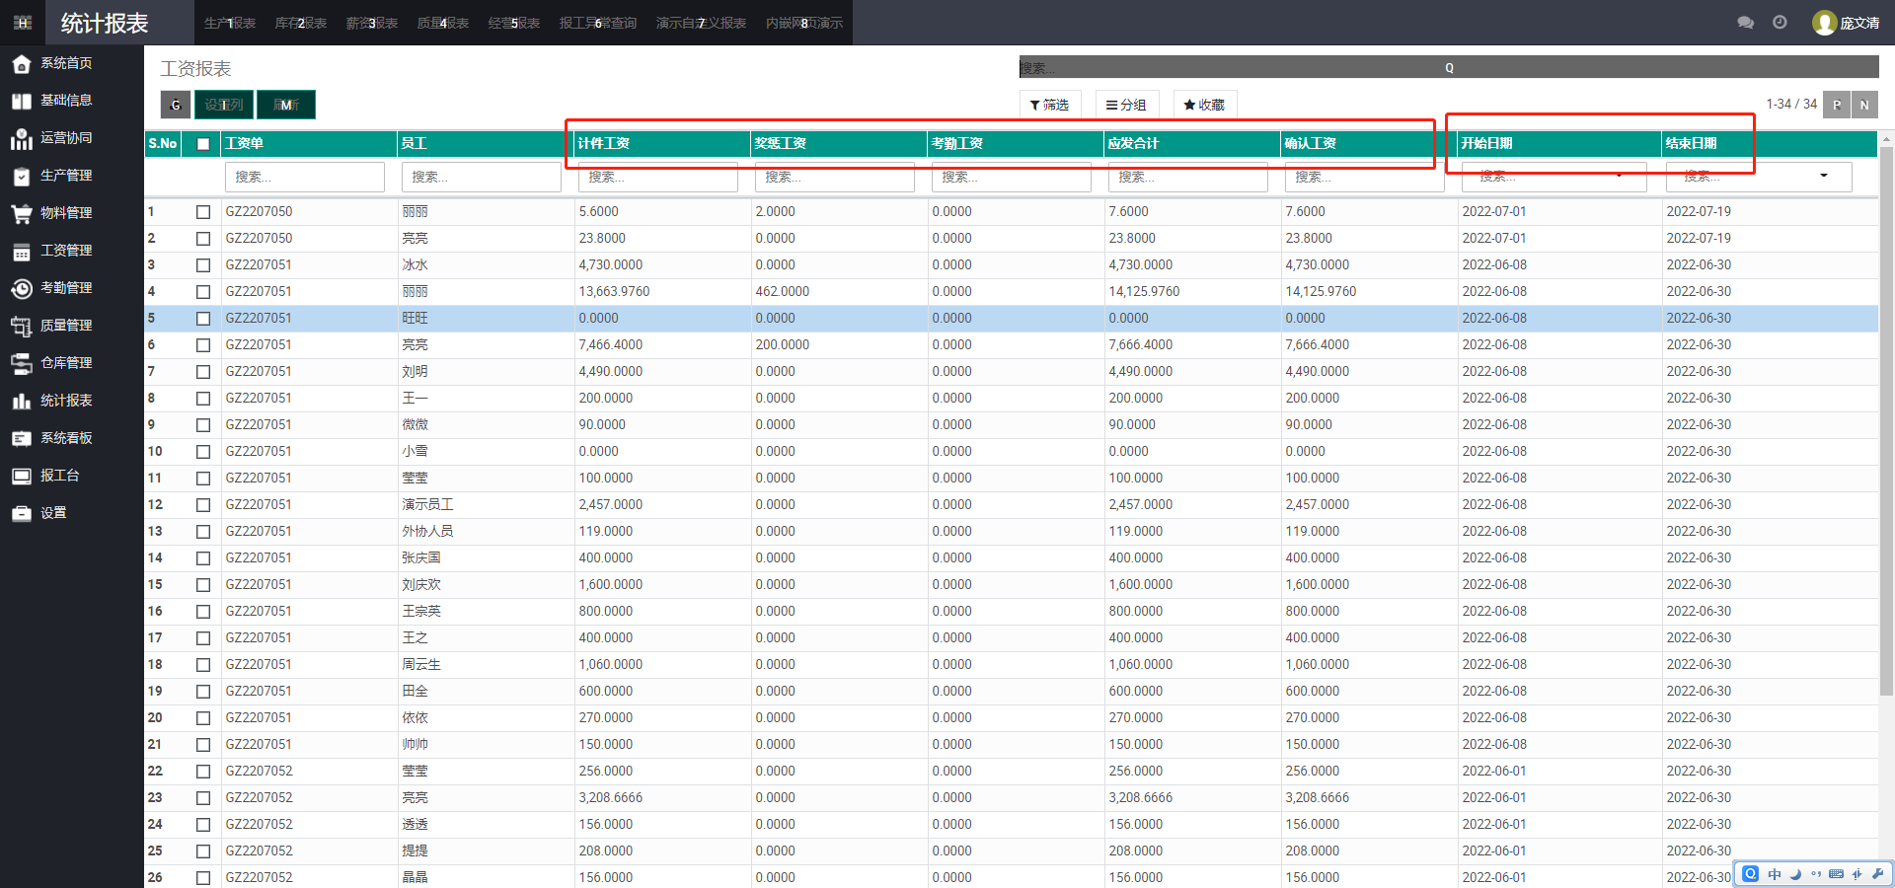Click the 基础信息 book icon

pos(22,101)
